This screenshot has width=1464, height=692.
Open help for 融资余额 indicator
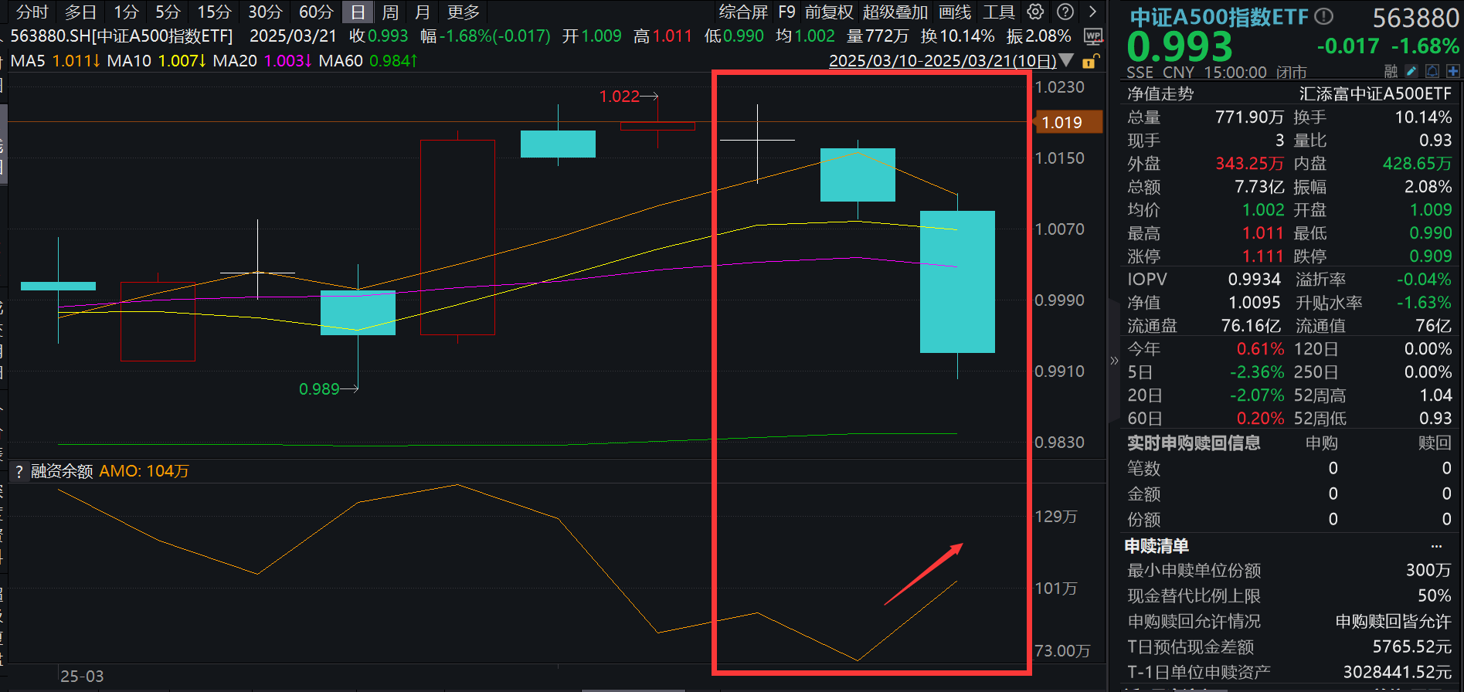[19, 471]
